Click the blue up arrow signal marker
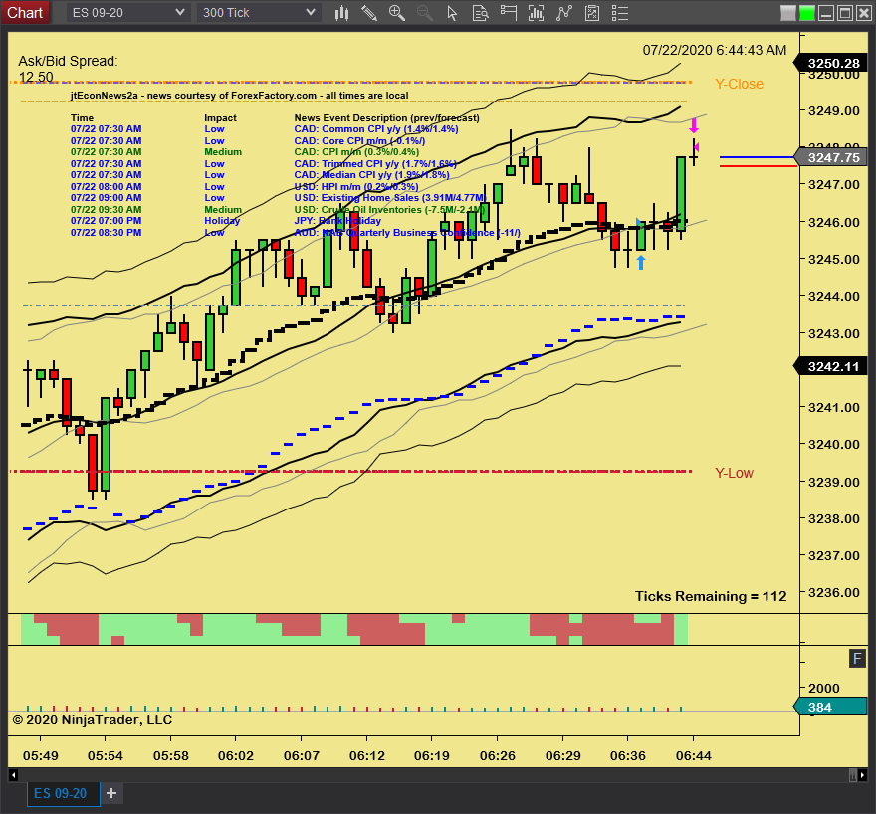Viewport: 876px width, 814px height. click(641, 262)
